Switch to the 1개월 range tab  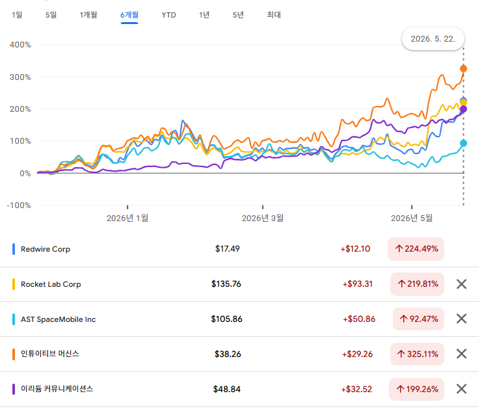tap(88, 15)
